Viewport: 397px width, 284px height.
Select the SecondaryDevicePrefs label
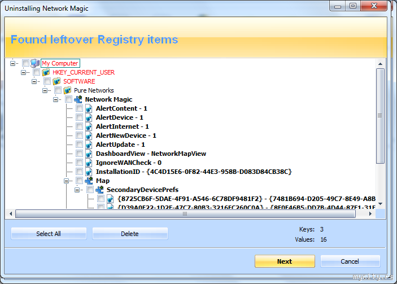[142, 190]
